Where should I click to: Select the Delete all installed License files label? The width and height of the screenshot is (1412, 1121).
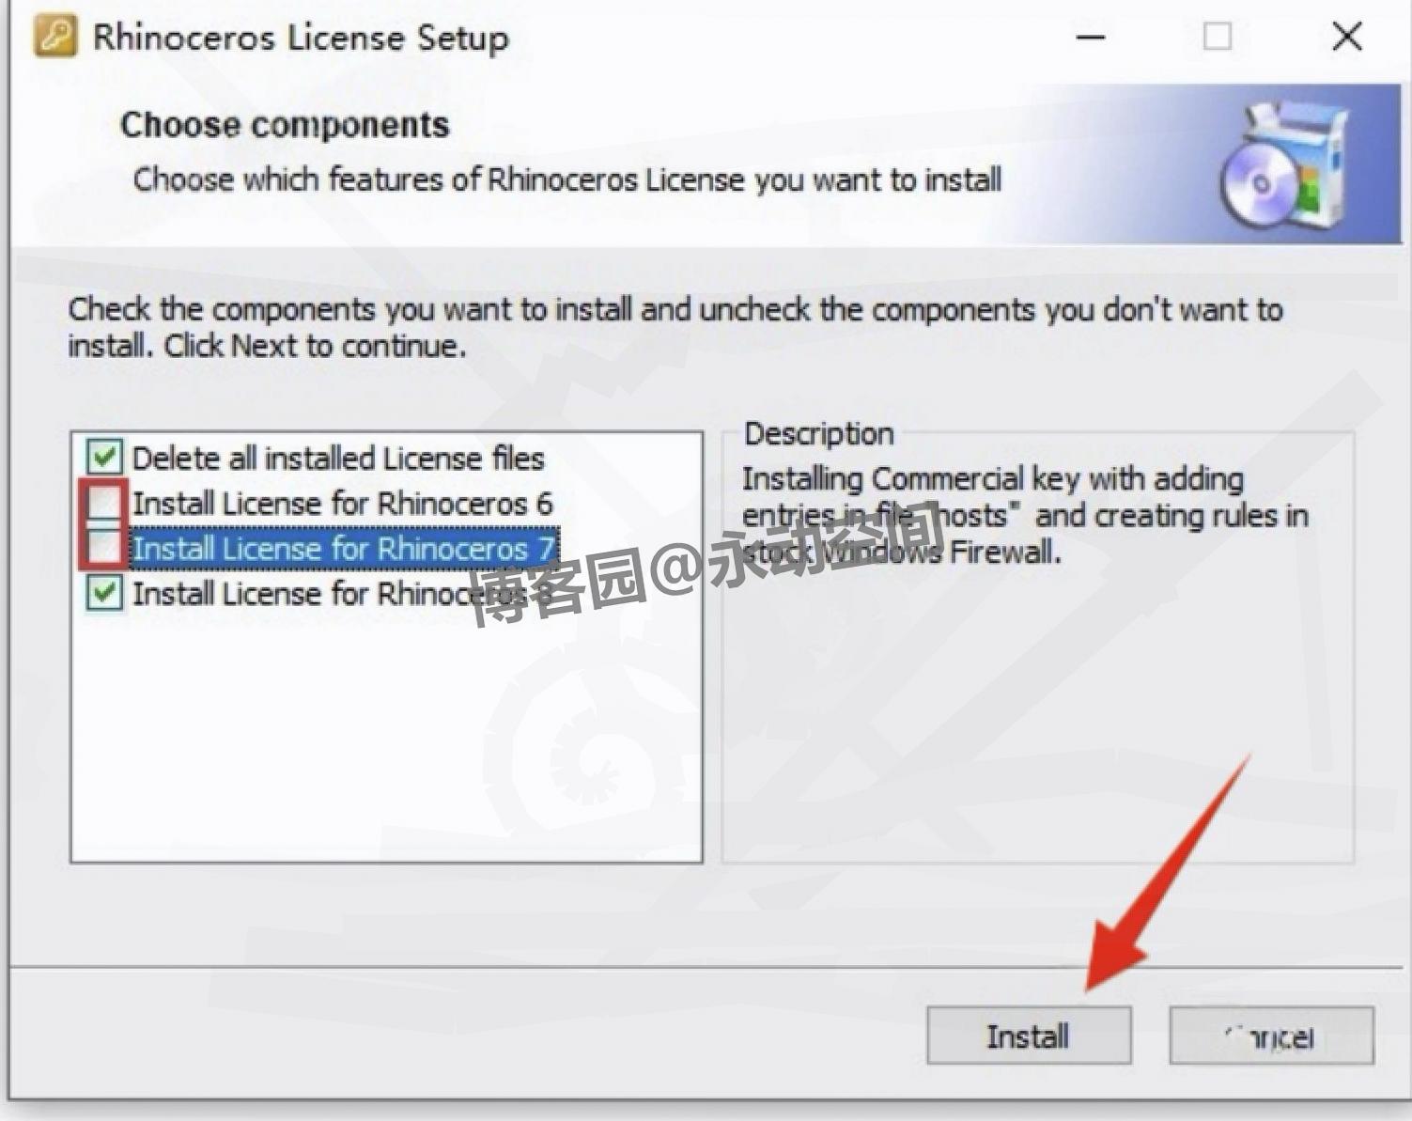[338, 459]
